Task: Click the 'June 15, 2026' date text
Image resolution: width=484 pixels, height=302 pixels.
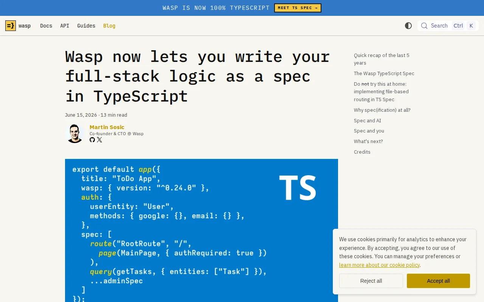Action: point(81,115)
